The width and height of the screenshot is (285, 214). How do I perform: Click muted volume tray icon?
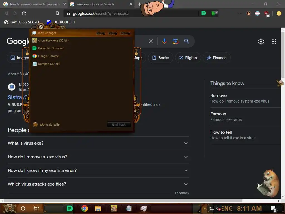tap(218, 208)
